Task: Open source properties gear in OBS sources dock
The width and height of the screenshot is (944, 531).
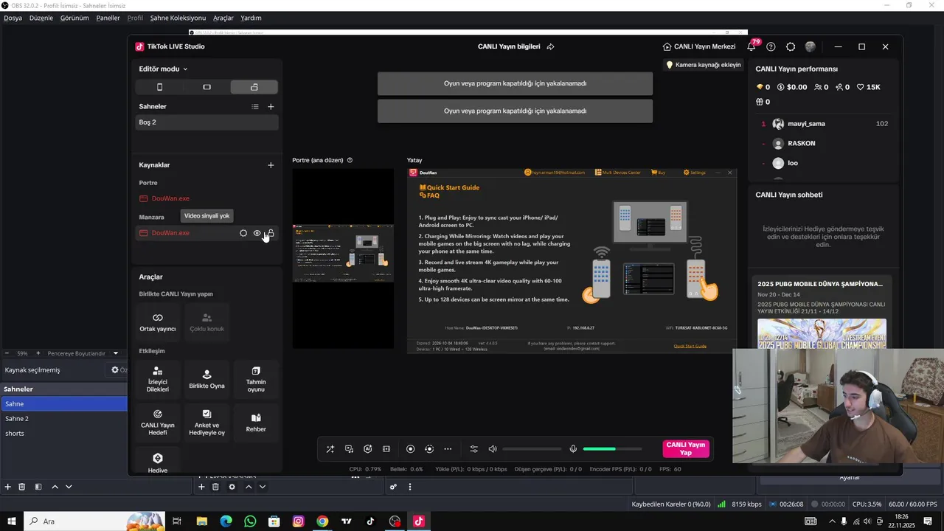Action: (232, 487)
